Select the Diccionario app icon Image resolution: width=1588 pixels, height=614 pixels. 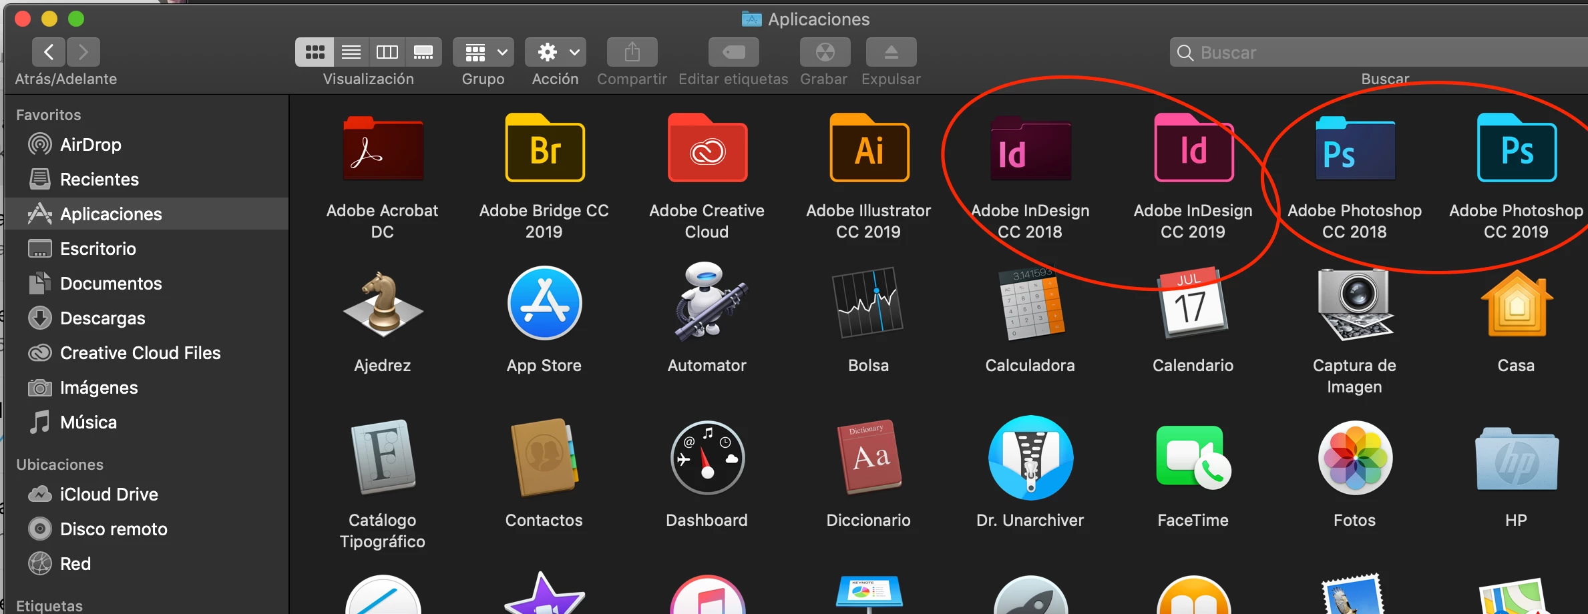point(869,457)
